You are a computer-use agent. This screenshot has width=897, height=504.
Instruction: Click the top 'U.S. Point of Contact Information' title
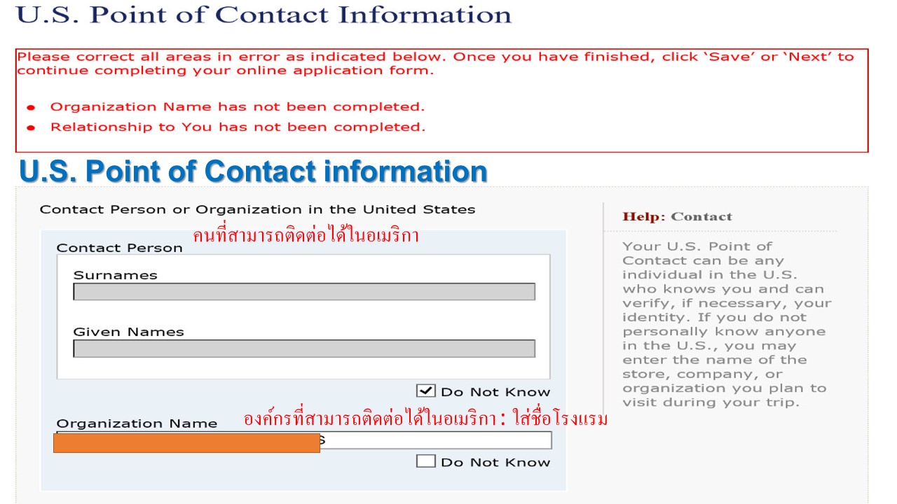(x=263, y=14)
